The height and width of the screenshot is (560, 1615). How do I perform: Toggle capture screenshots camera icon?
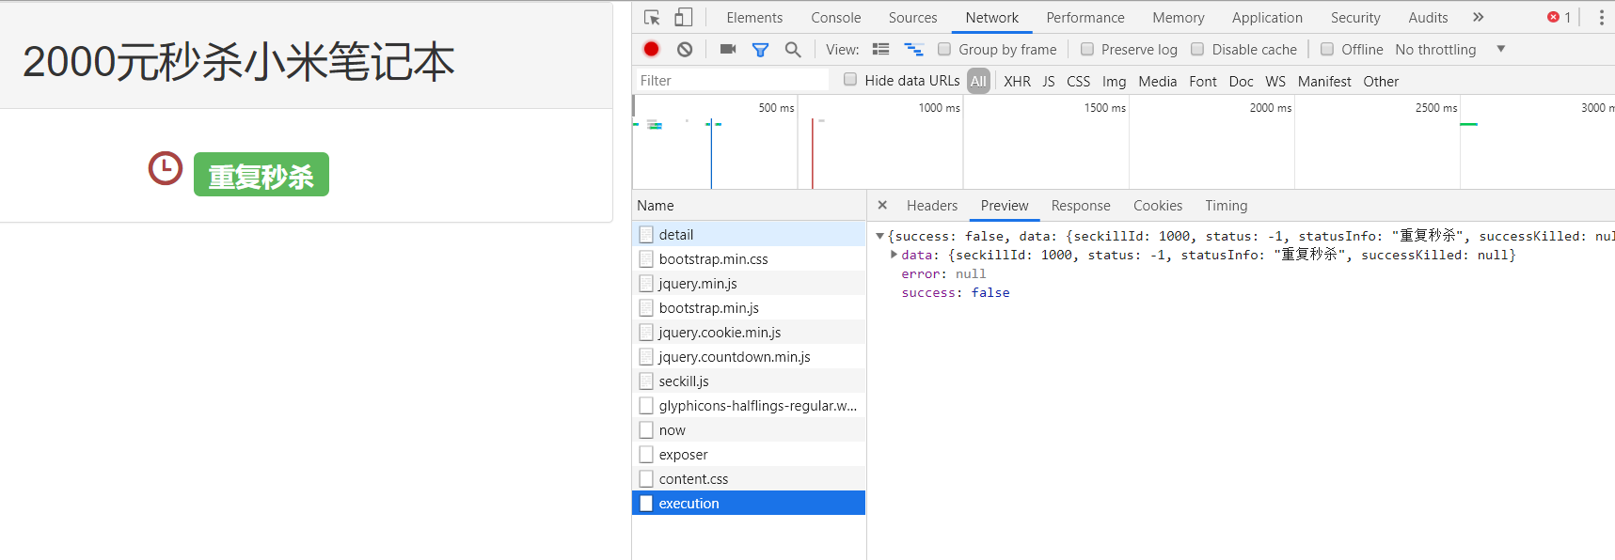(728, 49)
